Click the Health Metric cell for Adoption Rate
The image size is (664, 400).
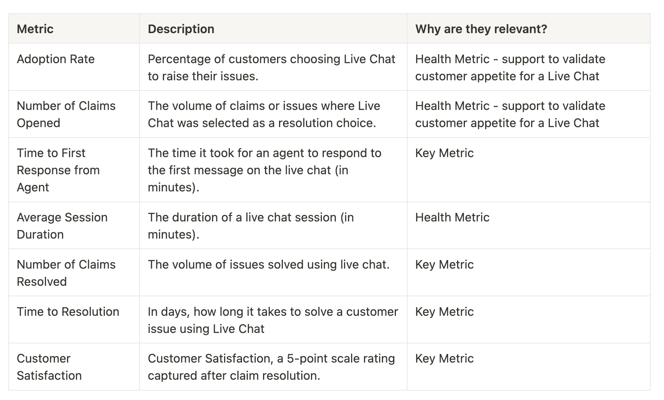(x=528, y=67)
